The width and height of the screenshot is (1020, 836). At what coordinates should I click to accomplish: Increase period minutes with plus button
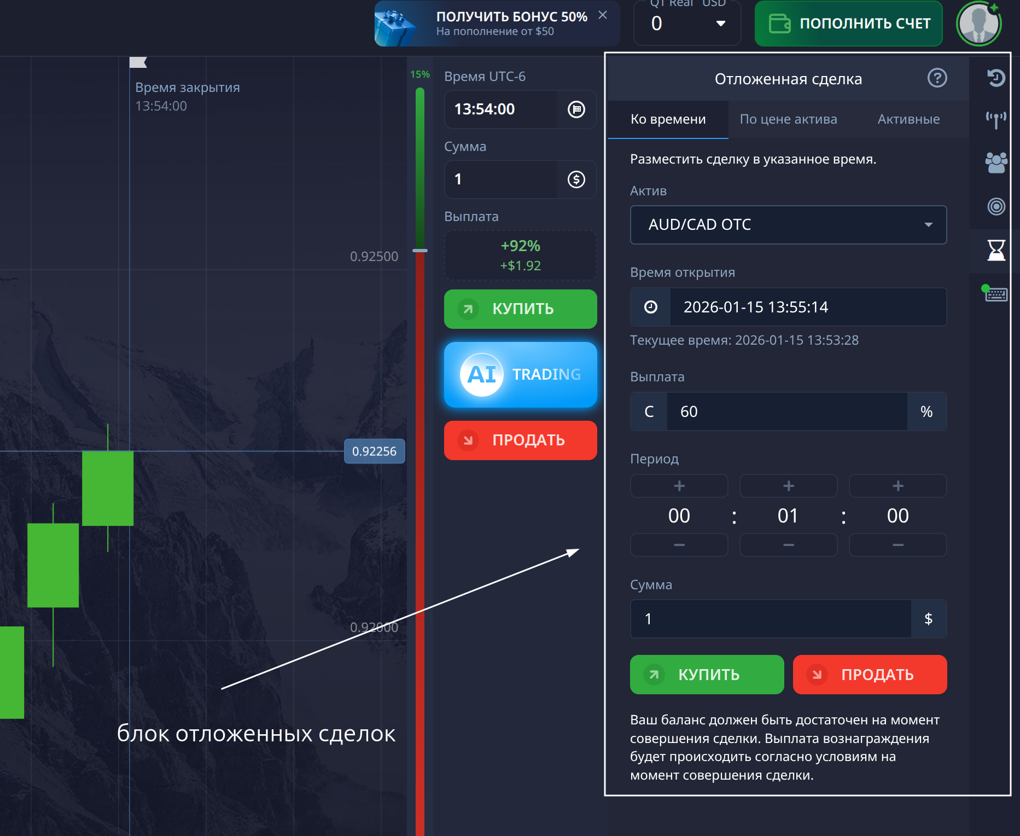pos(788,486)
